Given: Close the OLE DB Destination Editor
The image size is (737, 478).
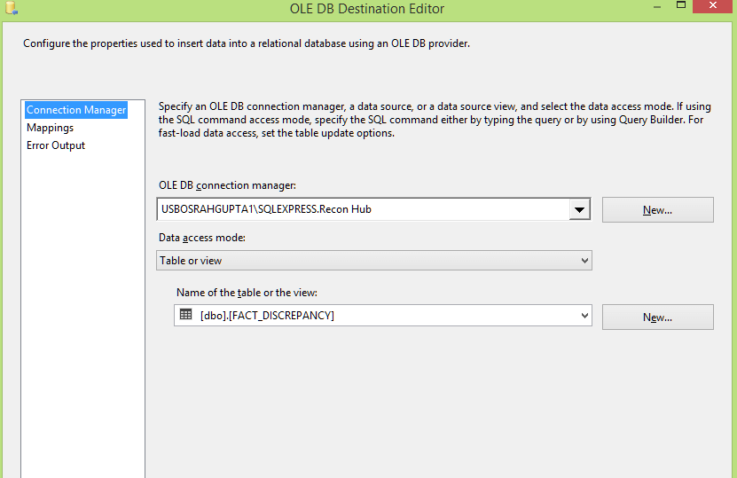Looking at the screenshot, I should coord(713,6).
